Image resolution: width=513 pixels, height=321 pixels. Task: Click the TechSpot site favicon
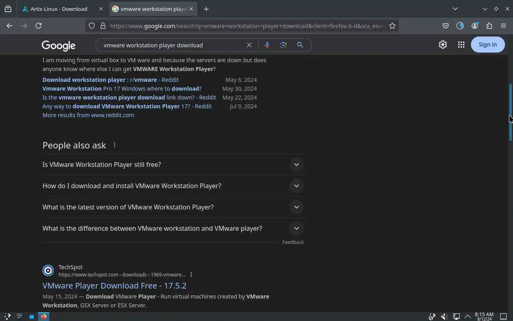point(48,270)
